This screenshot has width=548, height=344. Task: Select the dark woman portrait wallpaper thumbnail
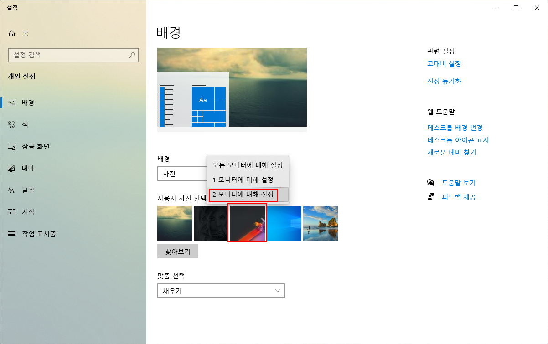click(210, 223)
